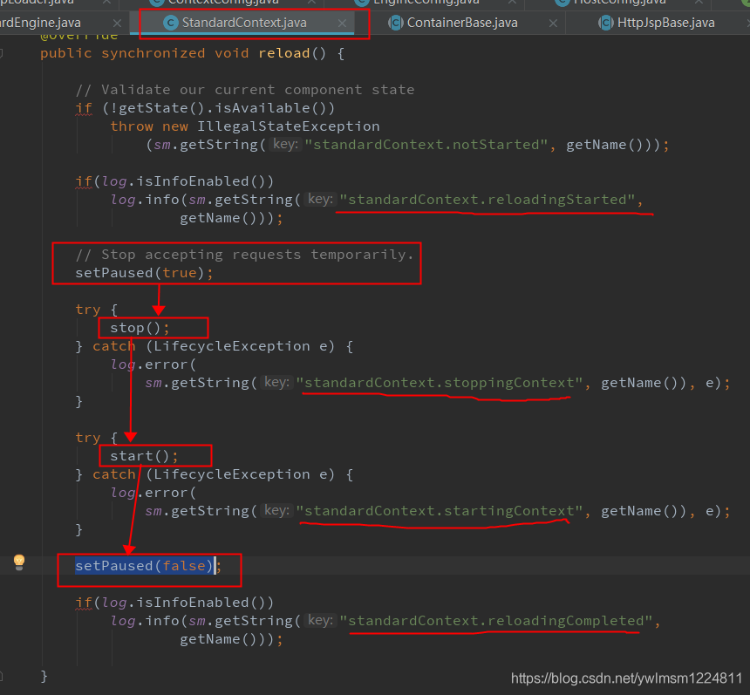Click LifecycleException in the second catch
Screen dimensions: 750x695
[231, 474]
